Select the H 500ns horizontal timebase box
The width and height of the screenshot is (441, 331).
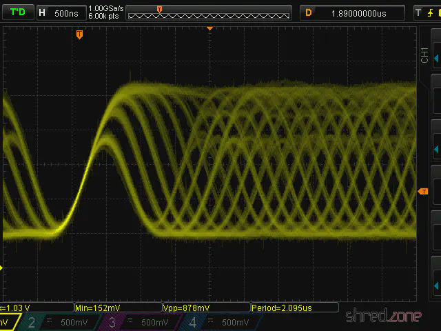pos(59,12)
